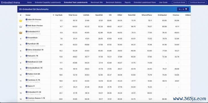208x103 pixels.
Task: Click the badge icon beside PelicanVL-7B
Action: click(x=26, y=56)
